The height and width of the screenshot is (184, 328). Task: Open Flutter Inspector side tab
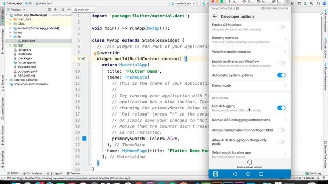(x=325, y=21)
